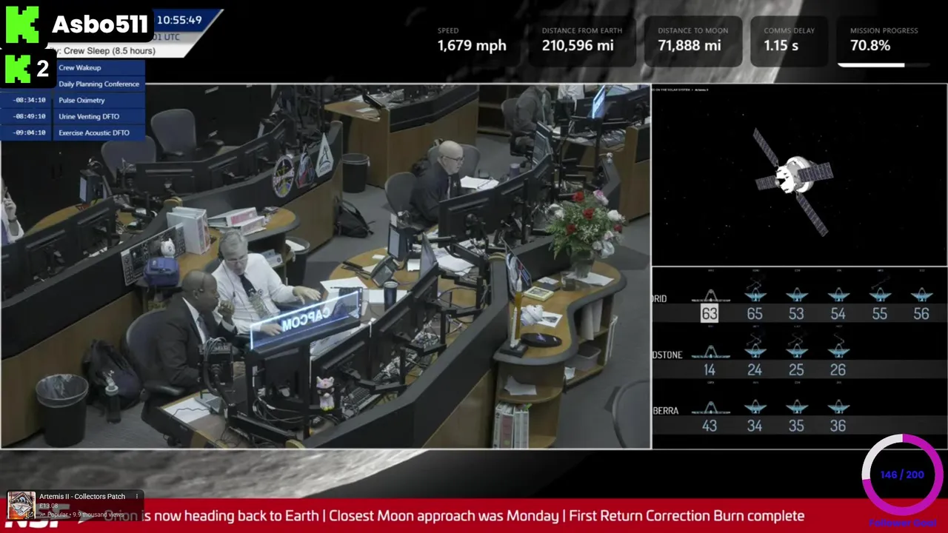Click antenna number 65 in Madrid row

point(755,314)
